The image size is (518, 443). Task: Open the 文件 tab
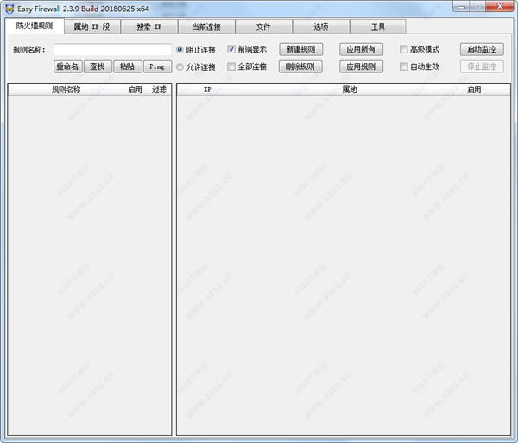pyautogui.click(x=263, y=27)
